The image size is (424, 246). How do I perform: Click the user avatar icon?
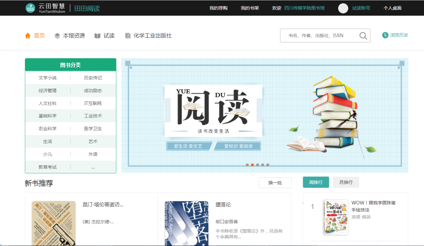click(343, 8)
